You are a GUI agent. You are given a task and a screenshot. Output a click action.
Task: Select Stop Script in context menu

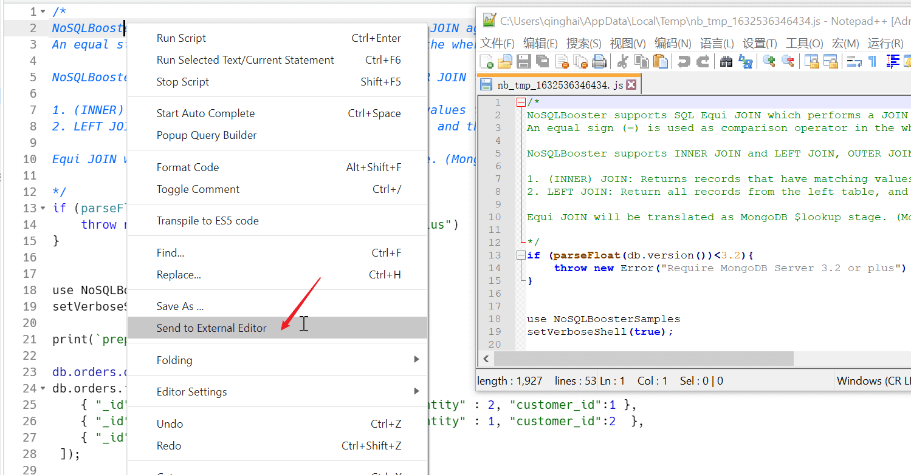pyautogui.click(x=278, y=82)
